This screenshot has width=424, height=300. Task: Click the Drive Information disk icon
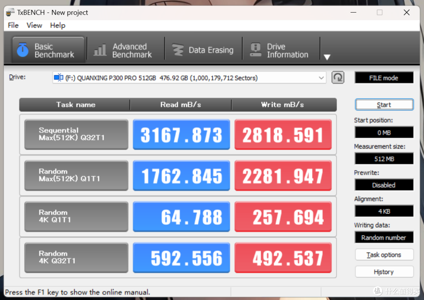256,50
